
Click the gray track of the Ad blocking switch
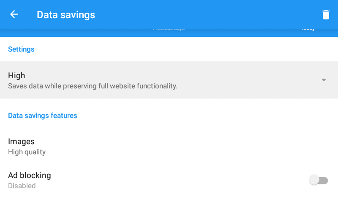324,181
